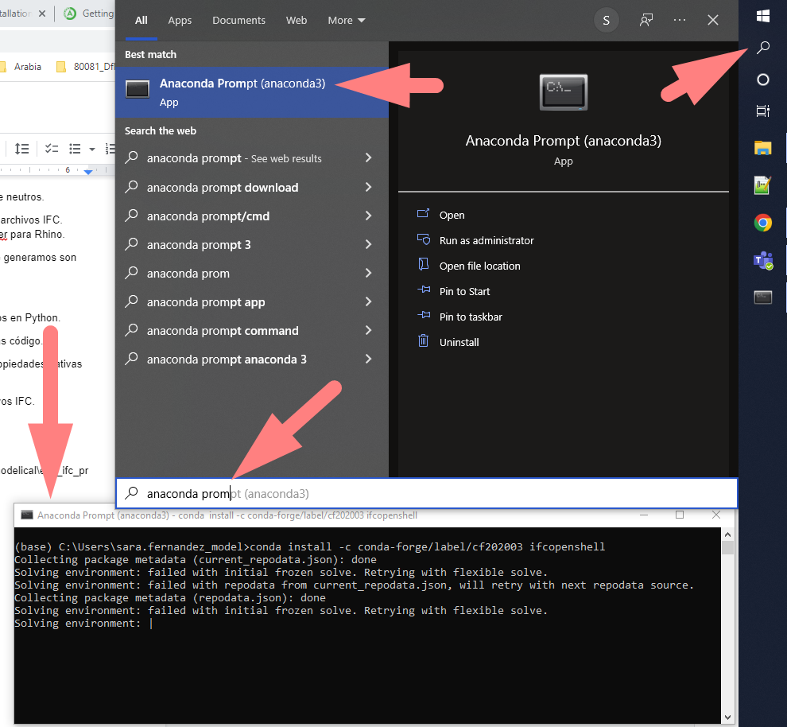Viewport: 787px width, 727px height.
Task: Open Microsoft Teams from taskbar
Action: click(x=763, y=260)
